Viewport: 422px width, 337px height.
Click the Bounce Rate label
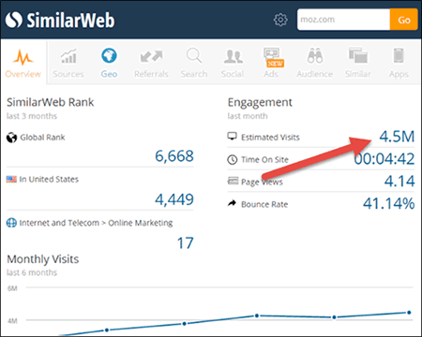tap(264, 204)
